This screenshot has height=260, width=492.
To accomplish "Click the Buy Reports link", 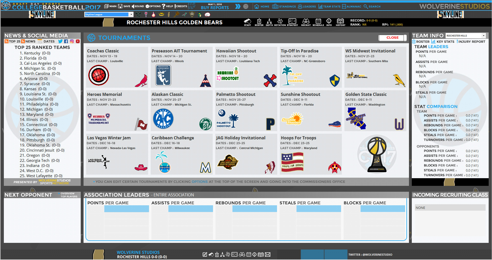I will 215,8.
